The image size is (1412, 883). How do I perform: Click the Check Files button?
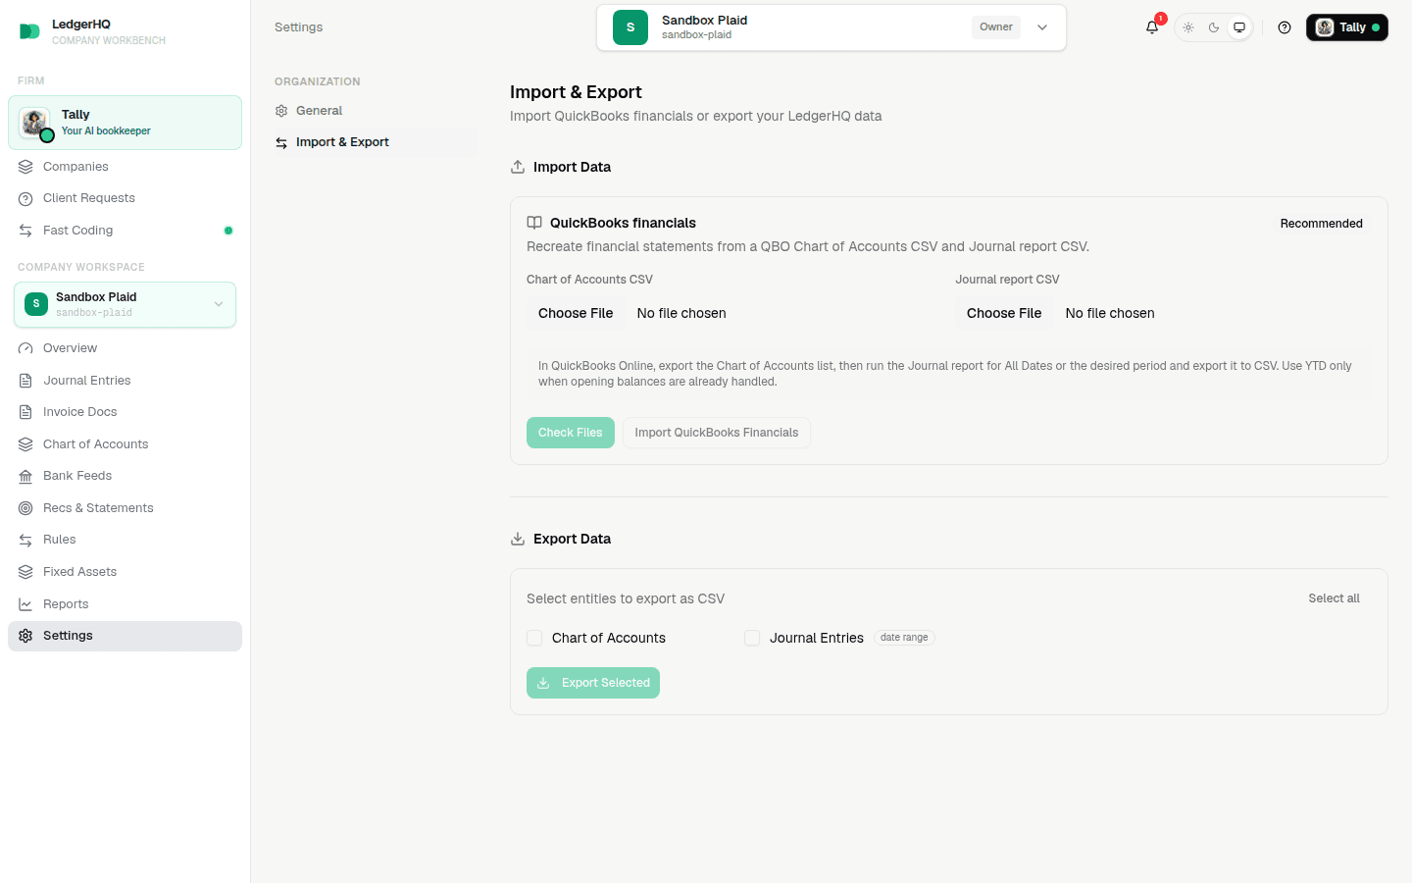tap(571, 433)
